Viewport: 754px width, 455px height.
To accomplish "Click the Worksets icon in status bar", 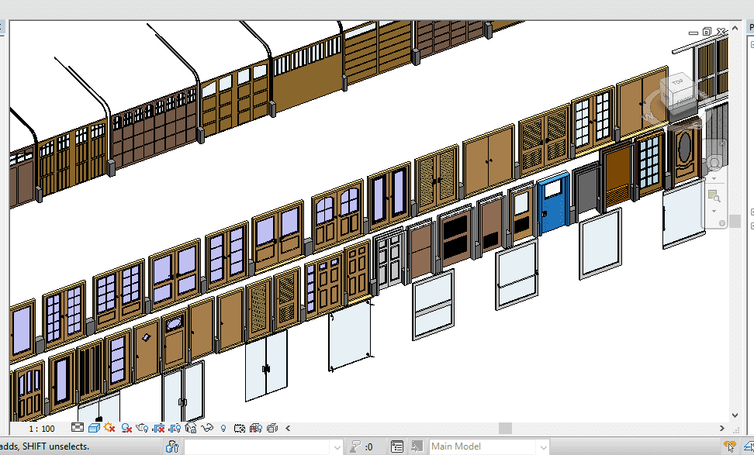I will coord(172,446).
